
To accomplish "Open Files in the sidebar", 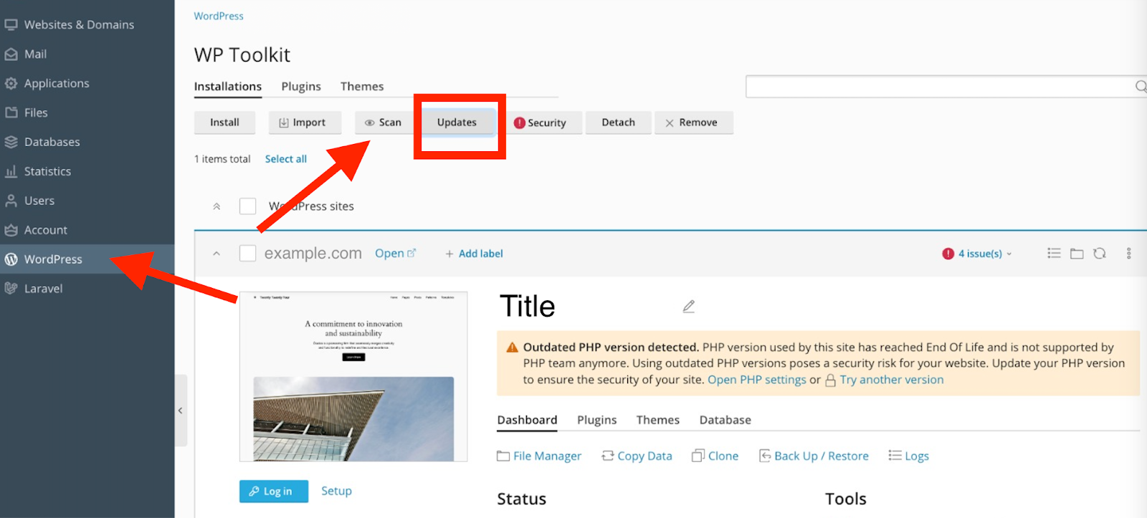I will tap(36, 112).
